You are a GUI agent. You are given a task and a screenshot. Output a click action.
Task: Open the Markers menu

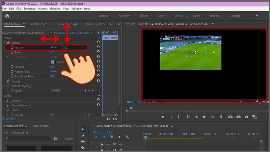click(x=43, y=9)
